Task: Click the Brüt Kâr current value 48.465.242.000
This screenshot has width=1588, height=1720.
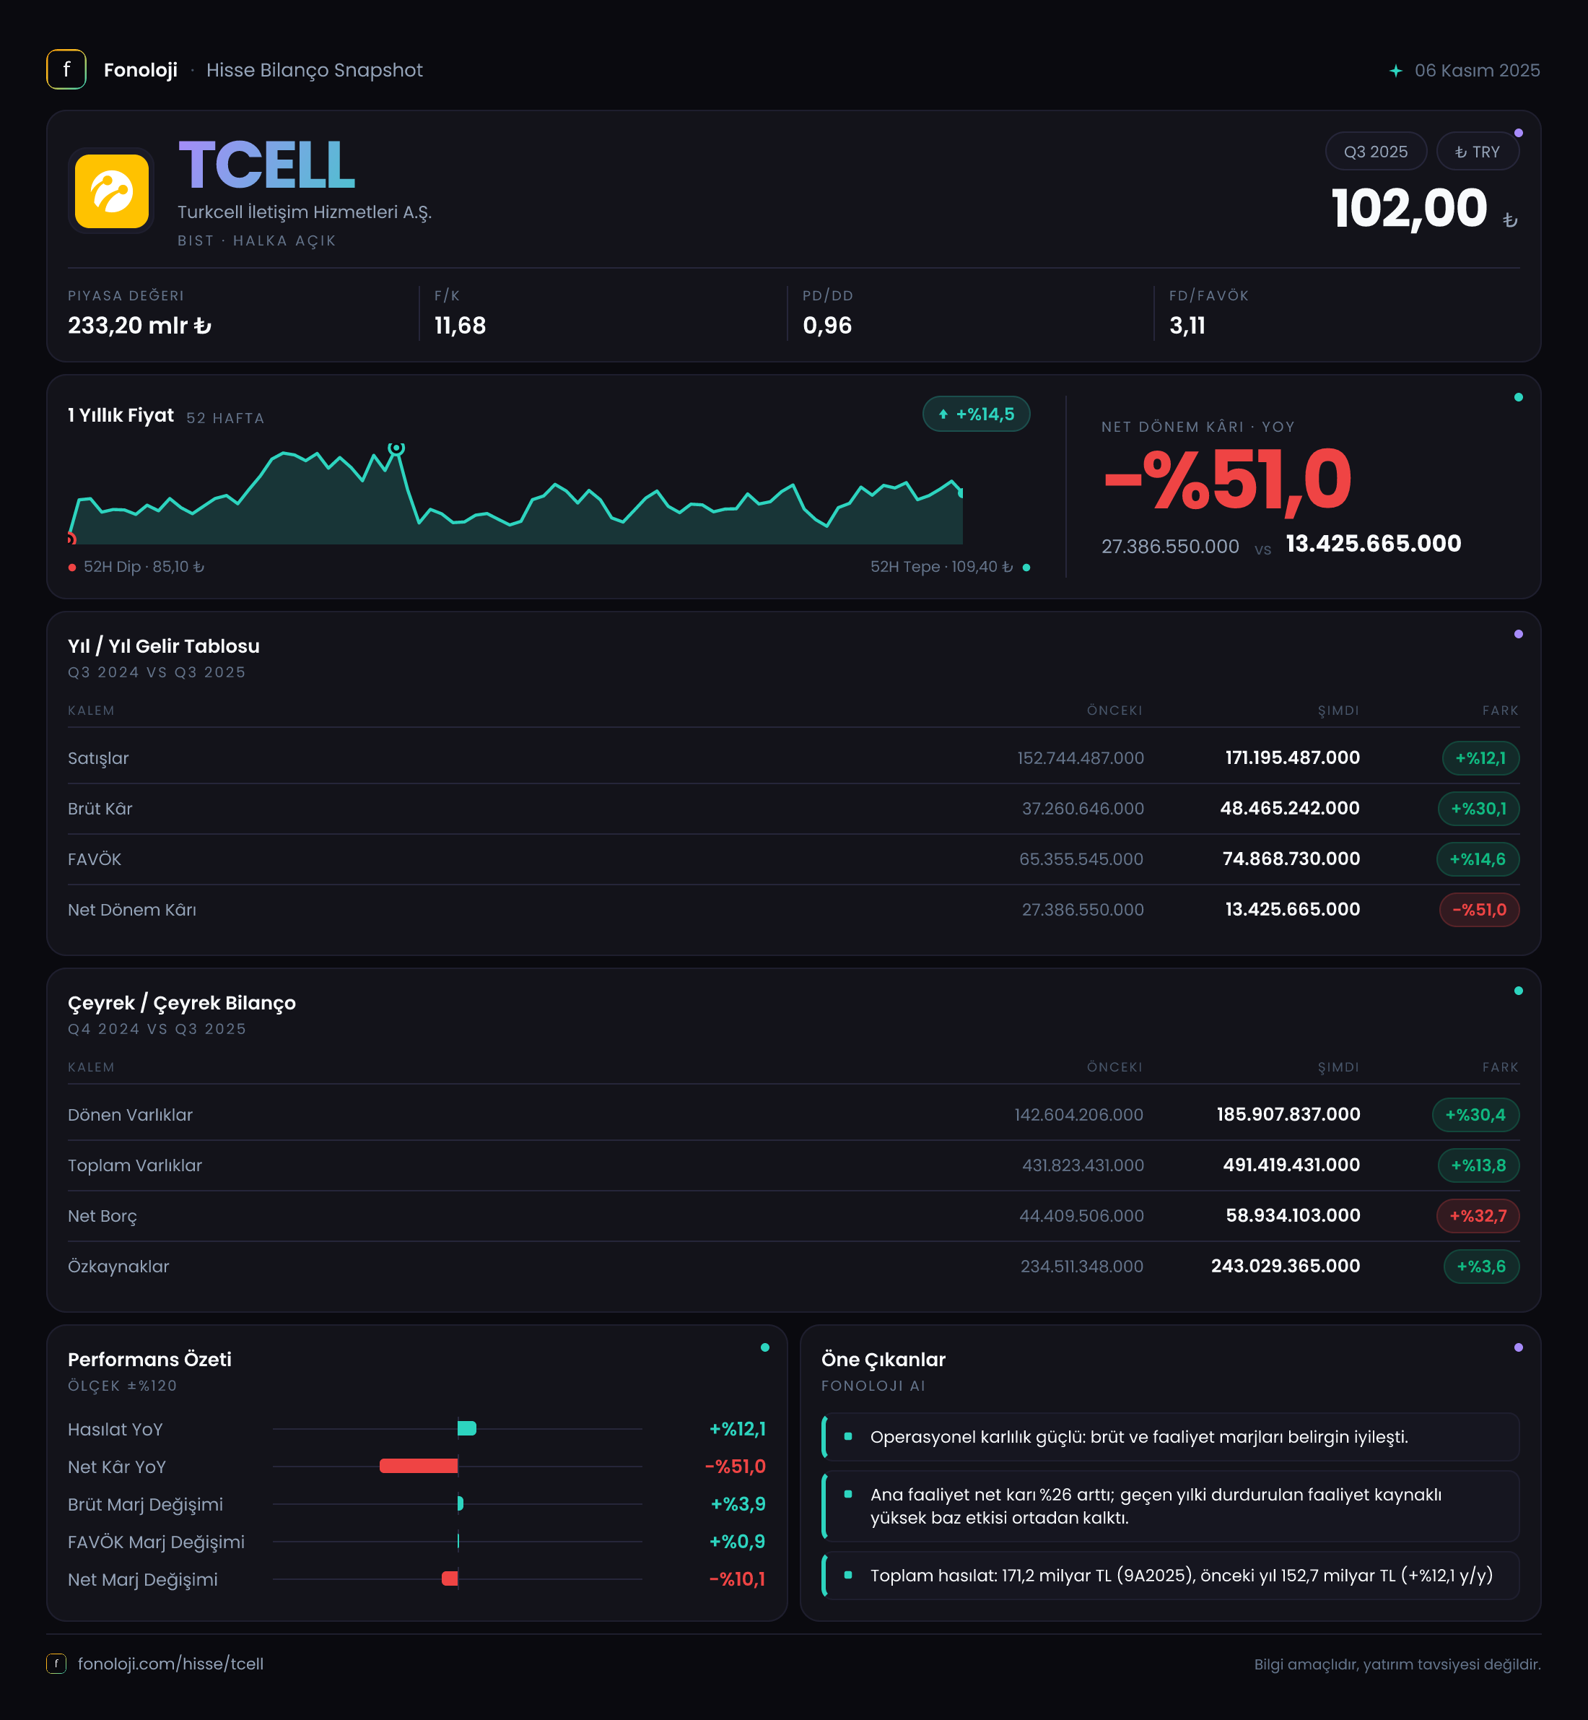Action: pos(1289,808)
